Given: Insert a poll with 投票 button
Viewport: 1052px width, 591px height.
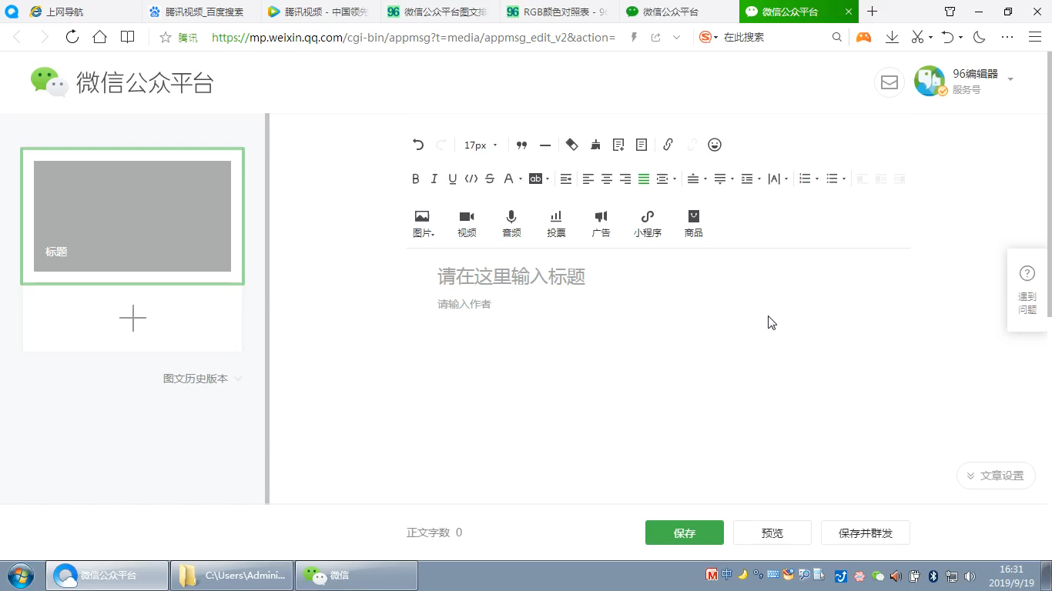Looking at the screenshot, I should [x=556, y=223].
